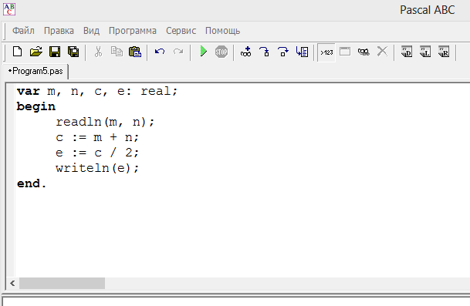This screenshot has width=470, height=306.
Task: Click the New file icon
Action: tap(18, 52)
